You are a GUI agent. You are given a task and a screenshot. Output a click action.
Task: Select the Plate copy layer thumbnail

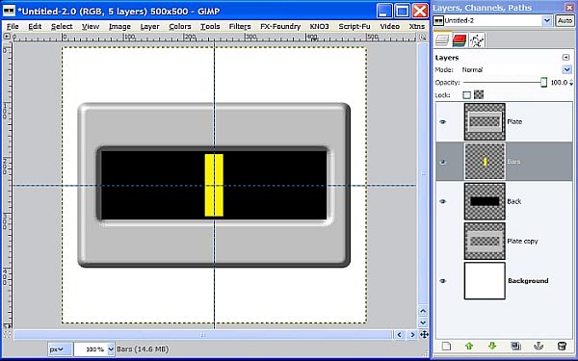coord(485,241)
